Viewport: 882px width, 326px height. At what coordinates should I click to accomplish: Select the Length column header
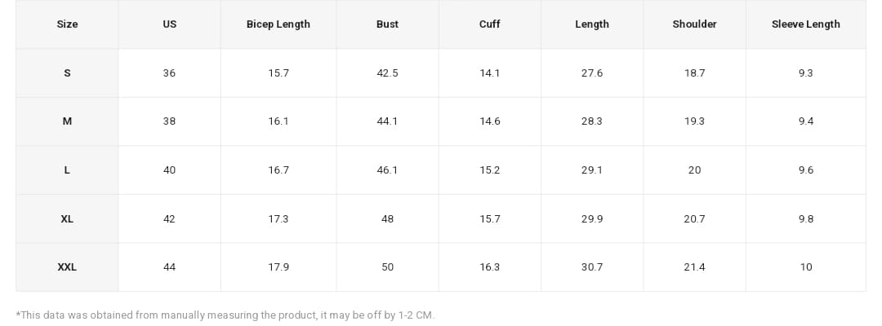tap(591, 24)
